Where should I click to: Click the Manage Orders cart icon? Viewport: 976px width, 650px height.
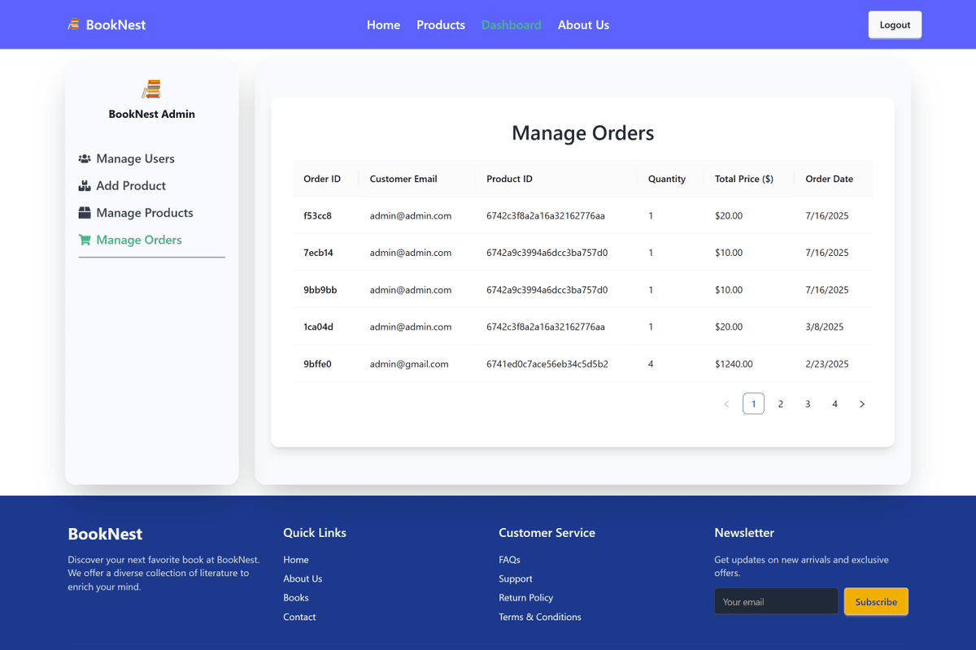pyautogui.click(x=85, y=240)
